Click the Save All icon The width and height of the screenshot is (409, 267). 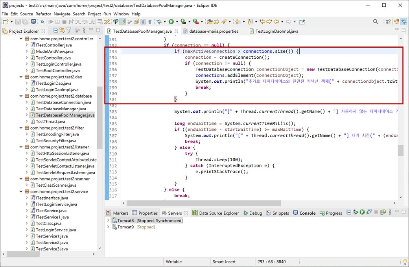click(25, 22)
